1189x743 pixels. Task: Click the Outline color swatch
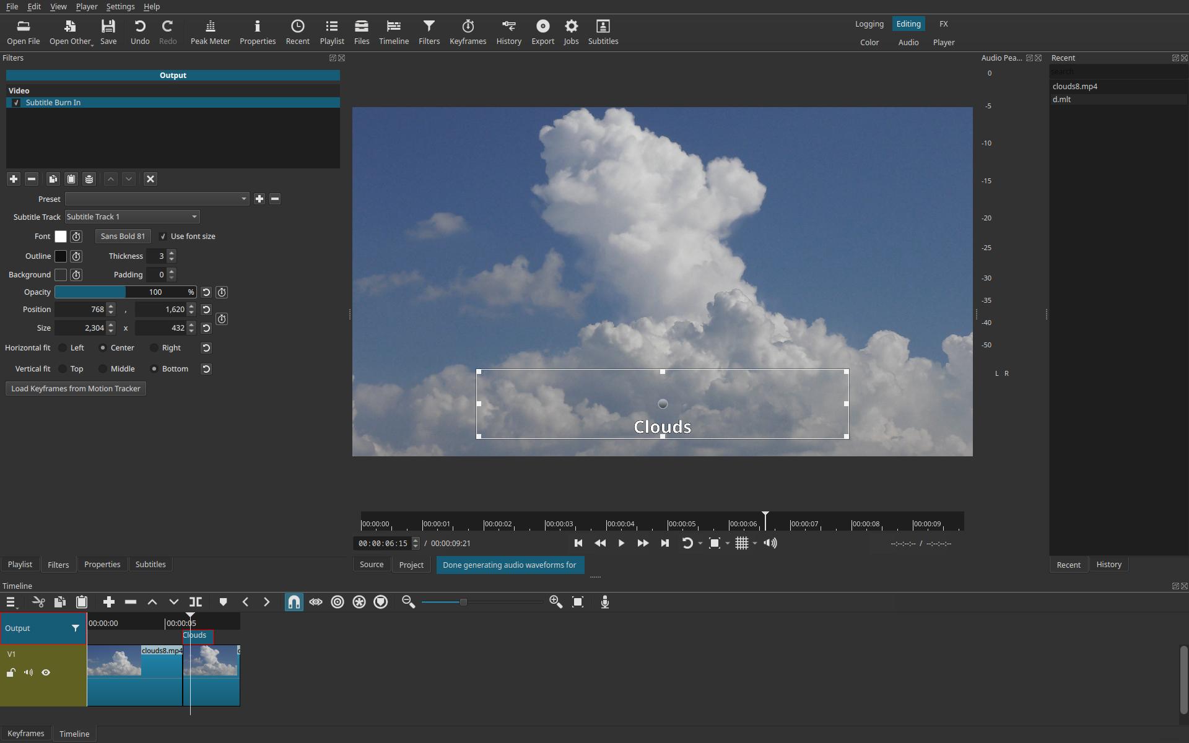[61, 256]
